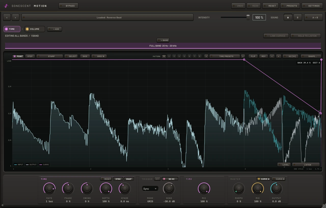Open the X2 [1X] multiplier option
This screenshot has width=326, height=208.
pyautogui.click(x=290, y=56)
